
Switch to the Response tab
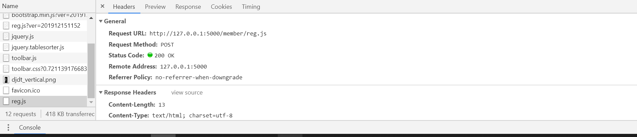(188, 7)
